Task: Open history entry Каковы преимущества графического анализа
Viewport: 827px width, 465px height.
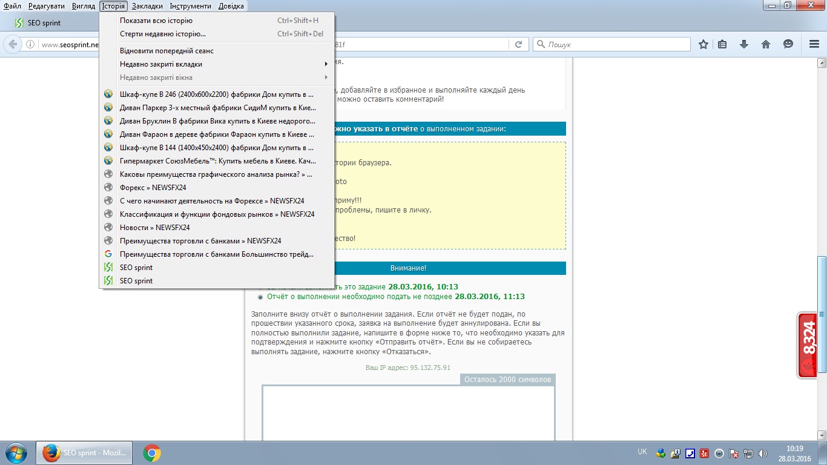Action: click(x=217, y=174)
